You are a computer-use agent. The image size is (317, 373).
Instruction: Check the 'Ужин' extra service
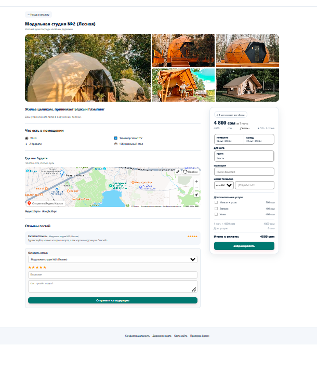click(x=216, y=214)
